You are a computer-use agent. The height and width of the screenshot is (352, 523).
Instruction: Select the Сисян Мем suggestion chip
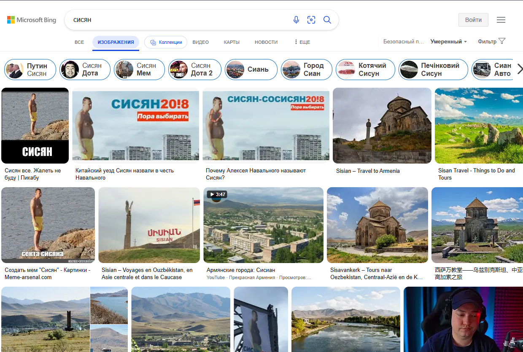pos(139,70)
